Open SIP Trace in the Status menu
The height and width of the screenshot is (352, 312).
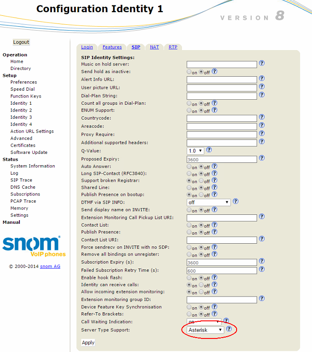[x=21, y=180]
